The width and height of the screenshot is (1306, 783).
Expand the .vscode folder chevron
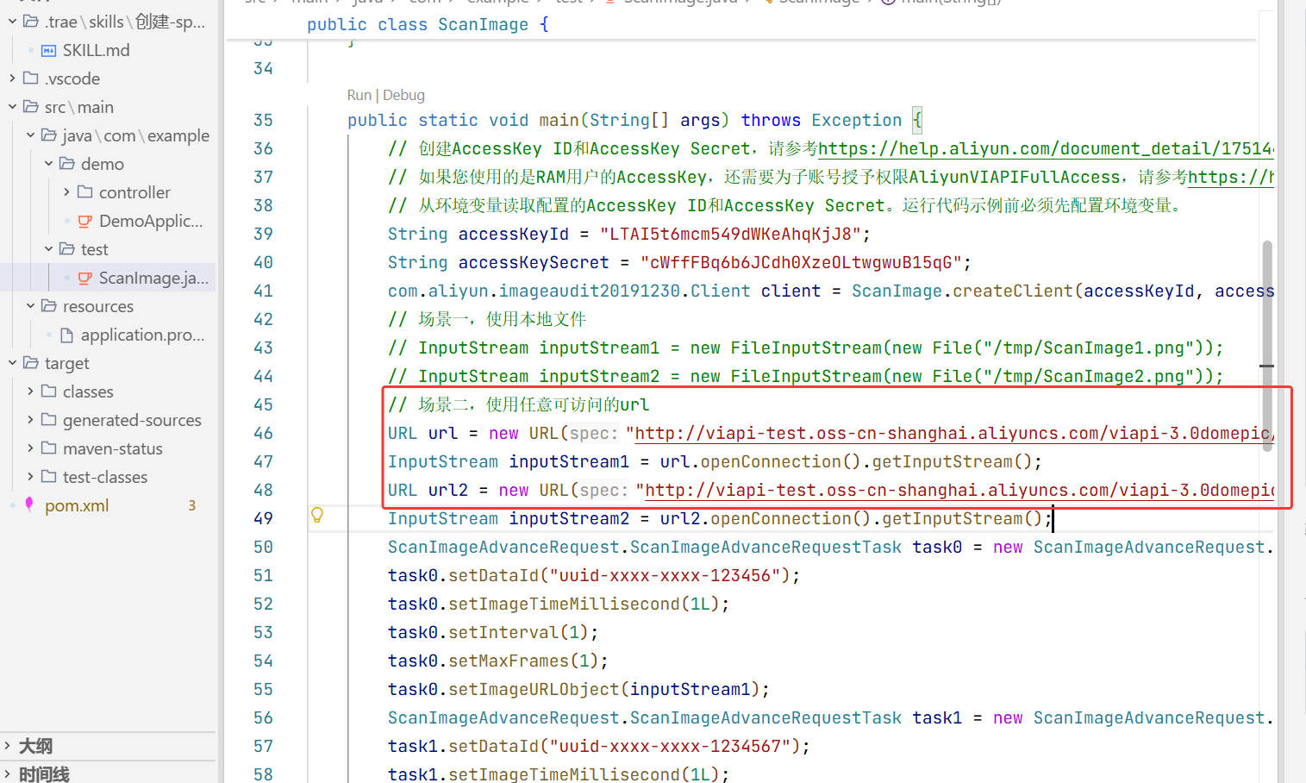[x=12, y=78]
